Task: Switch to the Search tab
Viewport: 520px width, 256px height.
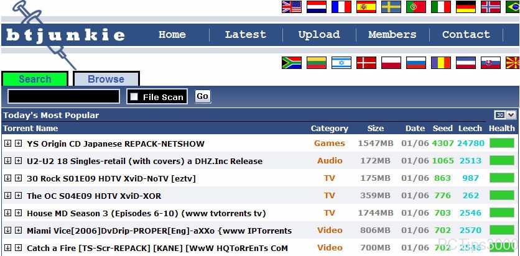Action: pyautogui.click(x=35, y=79)
